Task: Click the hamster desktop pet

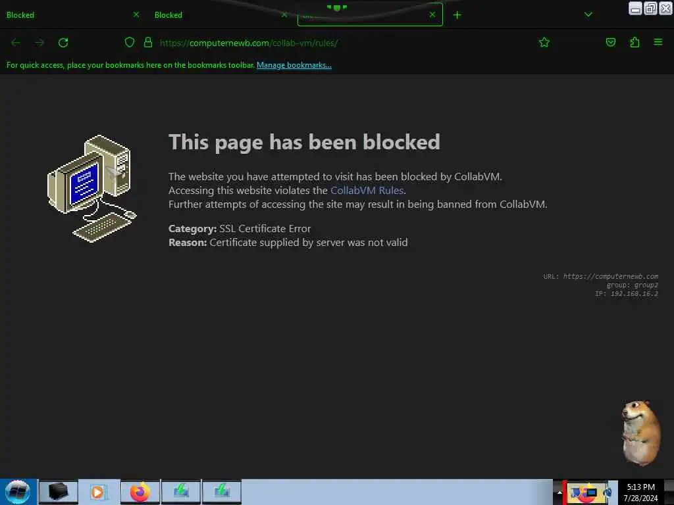Action: point(640,433)
